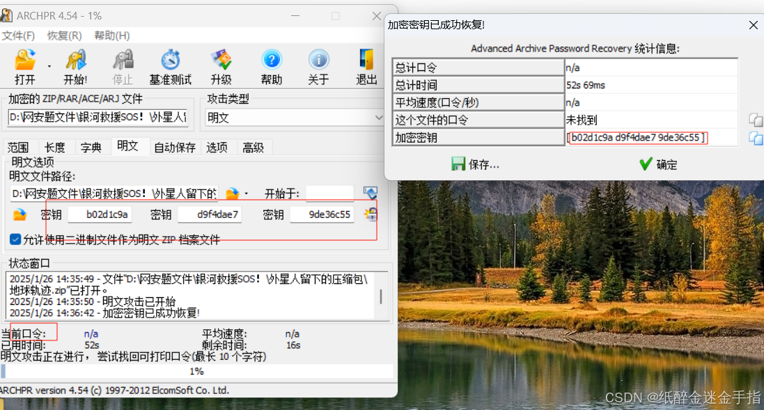Click the 加密密钥已成功恢复 log line
764x410 pixels.
tap(104, 313)
